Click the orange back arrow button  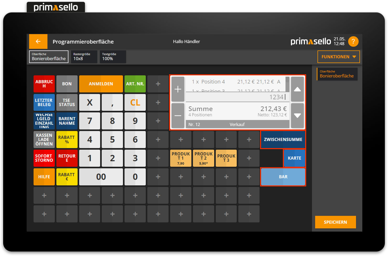click(38, 41)
